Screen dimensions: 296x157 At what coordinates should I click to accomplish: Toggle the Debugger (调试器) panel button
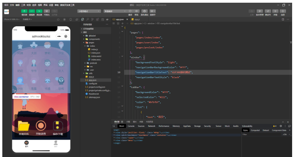39,11
